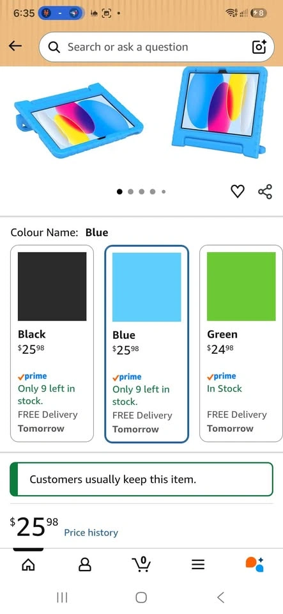
Task: Tap the share icon
Action: (x=265, y=191)
